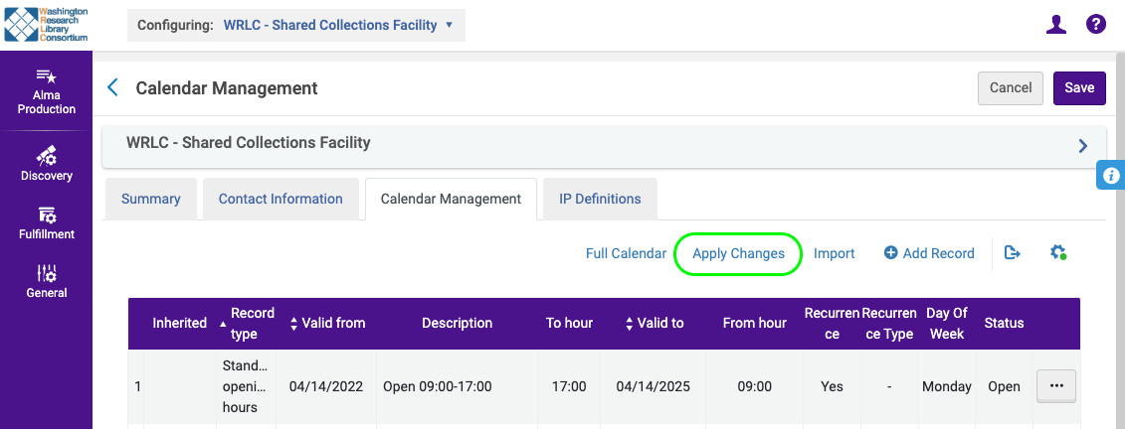Click the Import link
Viewport: 1125px width, 429px height.
coord(834,253)
